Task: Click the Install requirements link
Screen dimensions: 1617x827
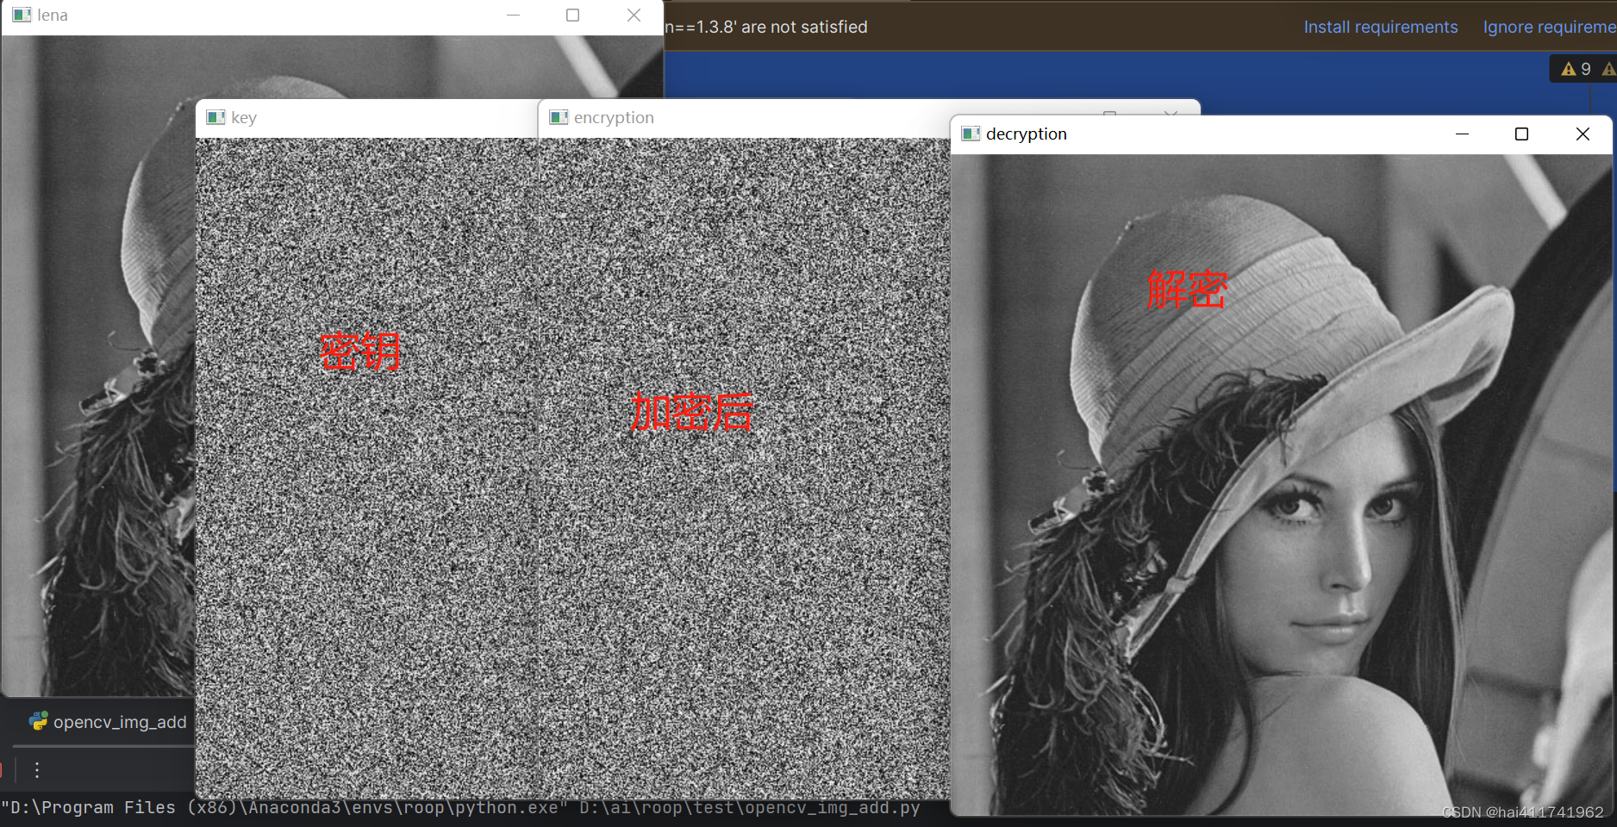Action: [x=1380, y=27]
